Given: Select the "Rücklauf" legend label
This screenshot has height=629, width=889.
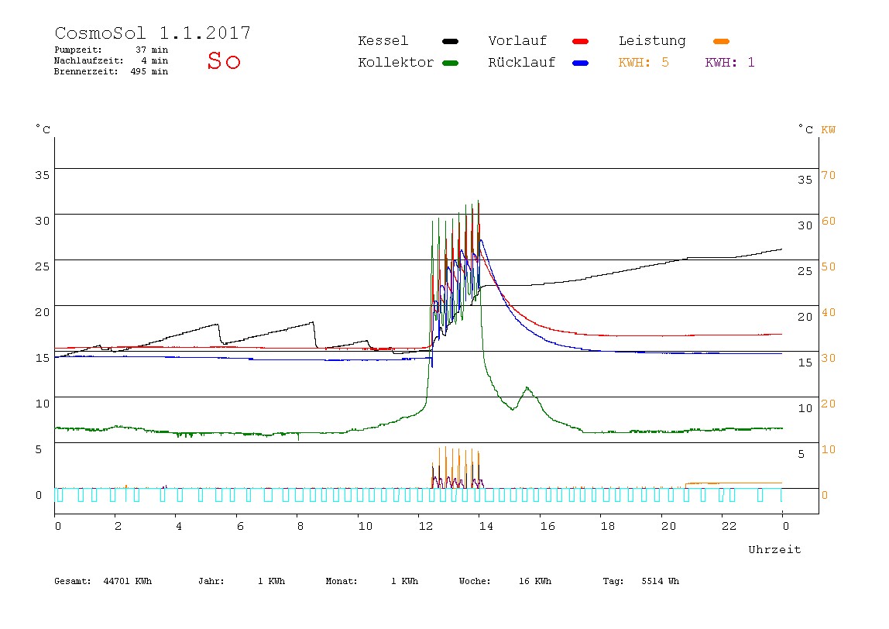Looking at the screenshot, I should click(x=522, y=63).
